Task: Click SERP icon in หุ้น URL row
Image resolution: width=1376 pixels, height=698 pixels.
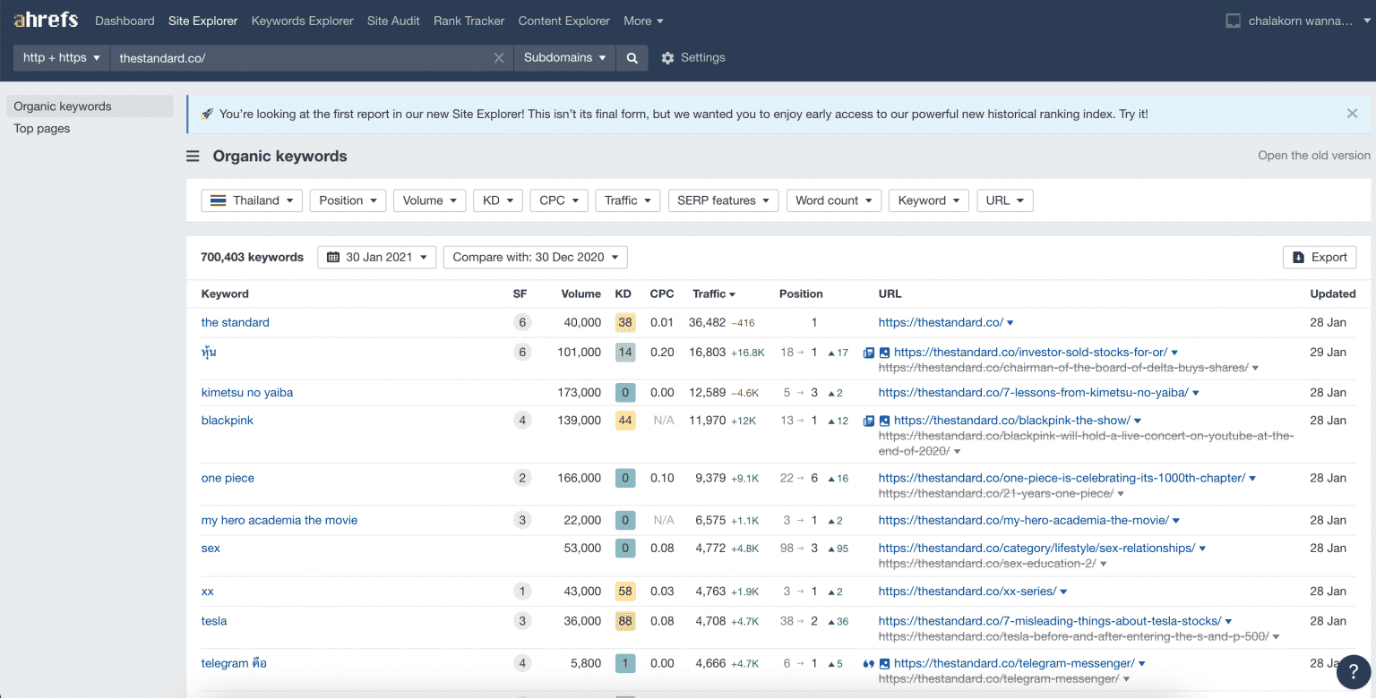Action: click(868, 353)
